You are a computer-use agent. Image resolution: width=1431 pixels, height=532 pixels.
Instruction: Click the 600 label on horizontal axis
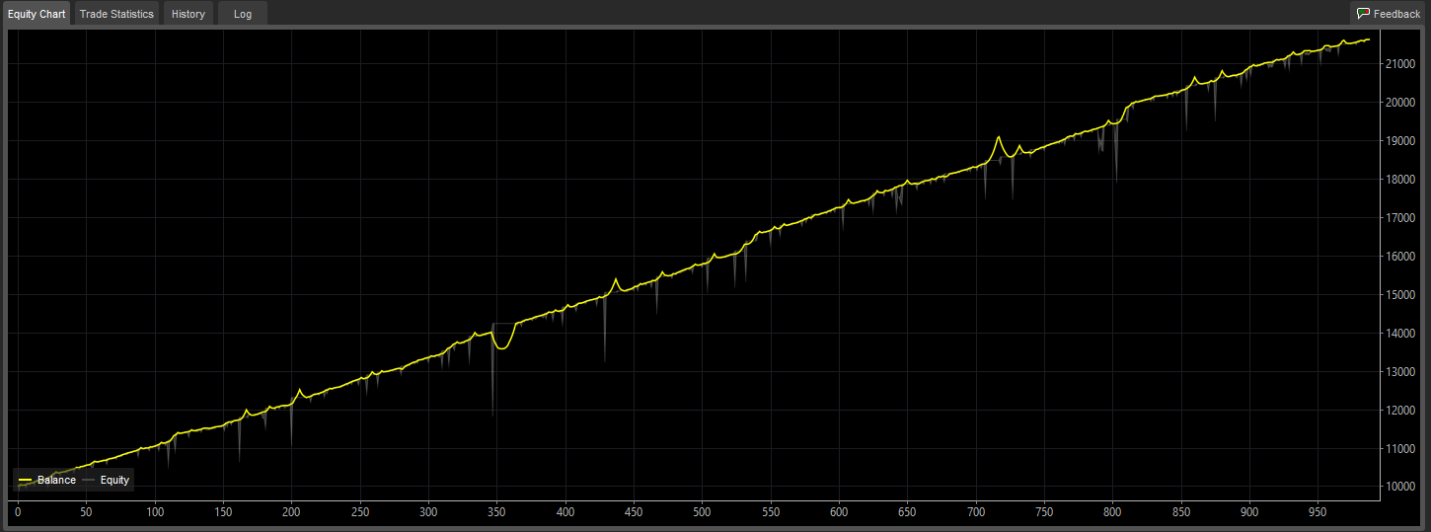pyautogui.click(x=839, y=512)
